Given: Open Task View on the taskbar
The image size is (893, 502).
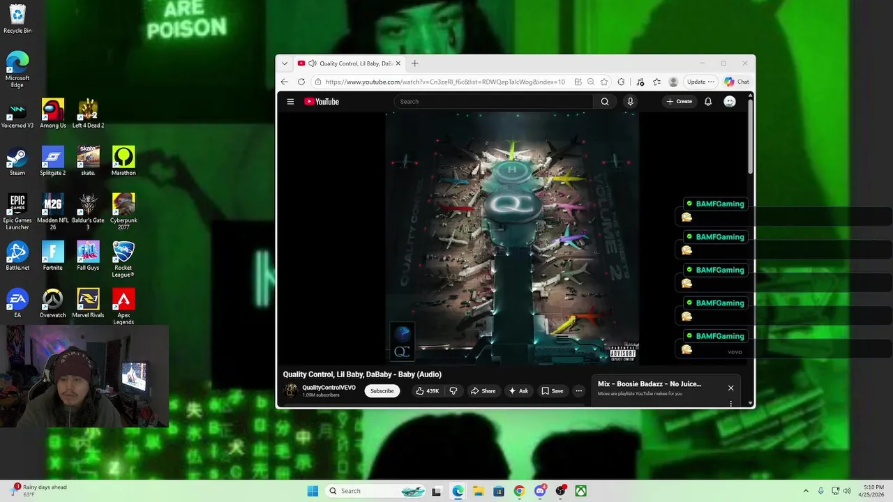Looking at the screenshot, I should click(x=436, y=491).
